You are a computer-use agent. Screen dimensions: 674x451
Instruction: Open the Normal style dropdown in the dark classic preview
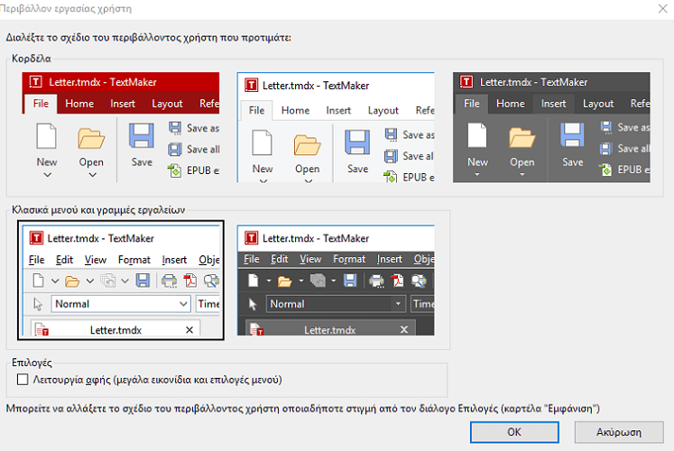397,304
